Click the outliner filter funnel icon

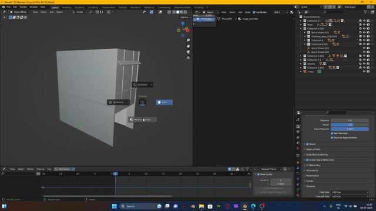pyautogui.click(x=365, y=12)
